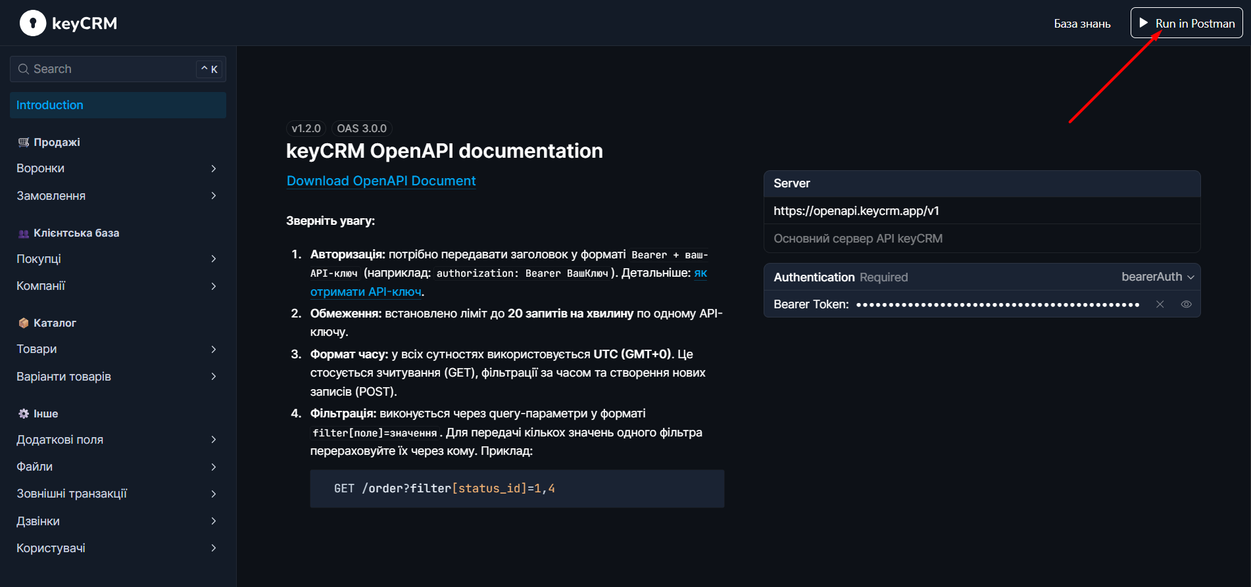Image resolution: width=1251 pixels, height=587 pixels.
Task: Open the Воронки sidebar section
Action: (118, 168)
